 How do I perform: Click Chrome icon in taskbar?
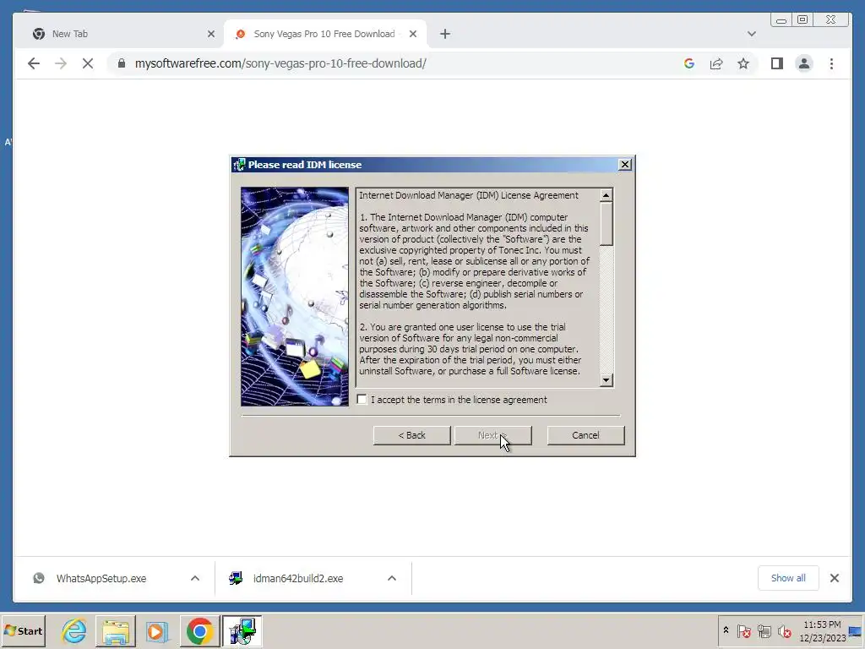(199, 630)
